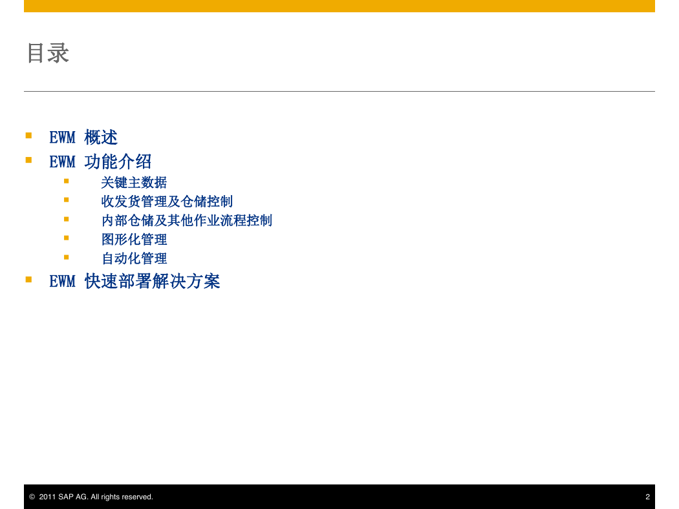Click the sub-item 图形化管理
Image resolution: width=679 pixels, height=509 pixels.
(x=134, y=240)
